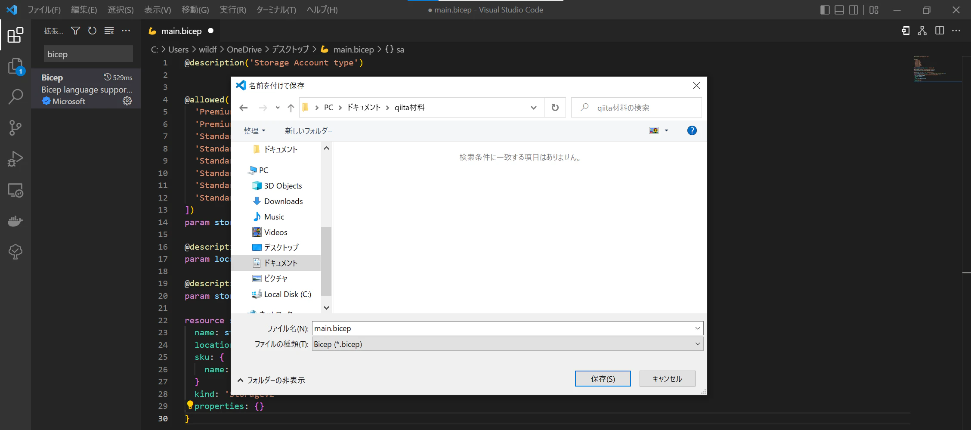Click the view mode icon in dialog
The width and height of the screenshot is (971, 430).
pos(654,130)
